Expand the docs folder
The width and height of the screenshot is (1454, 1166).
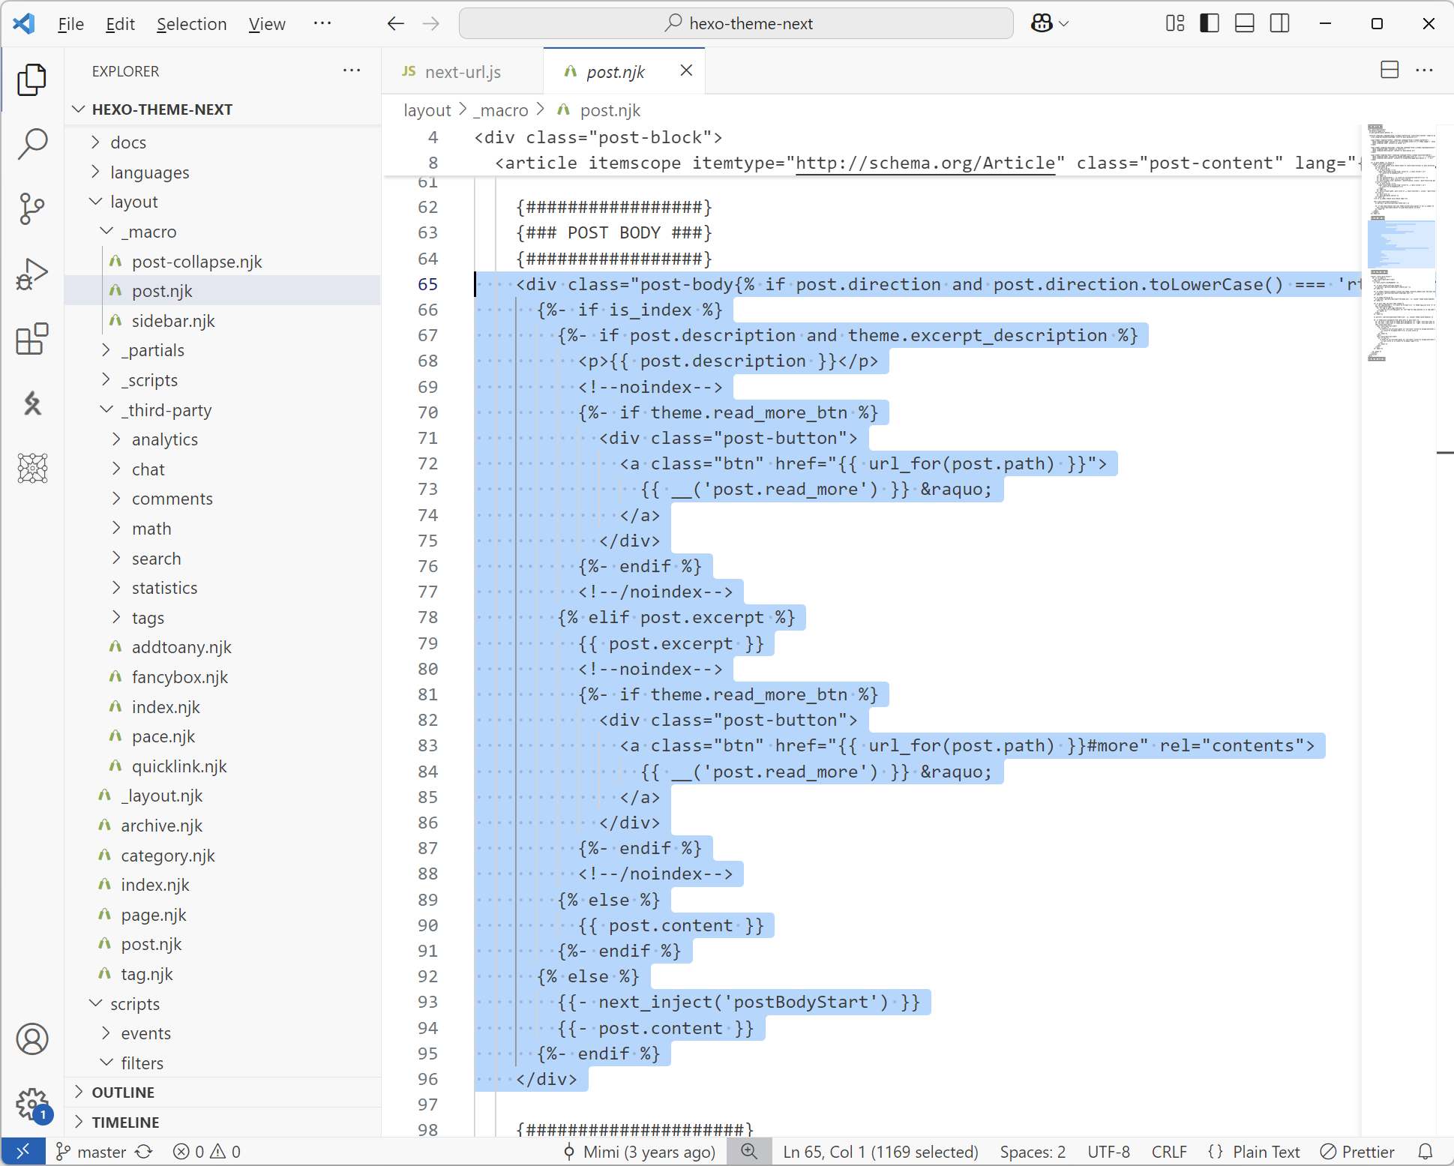tap(128, 142)
